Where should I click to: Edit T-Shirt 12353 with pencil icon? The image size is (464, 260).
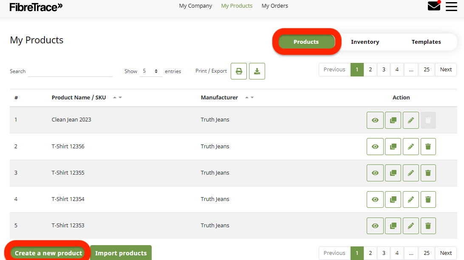point(411,226)
